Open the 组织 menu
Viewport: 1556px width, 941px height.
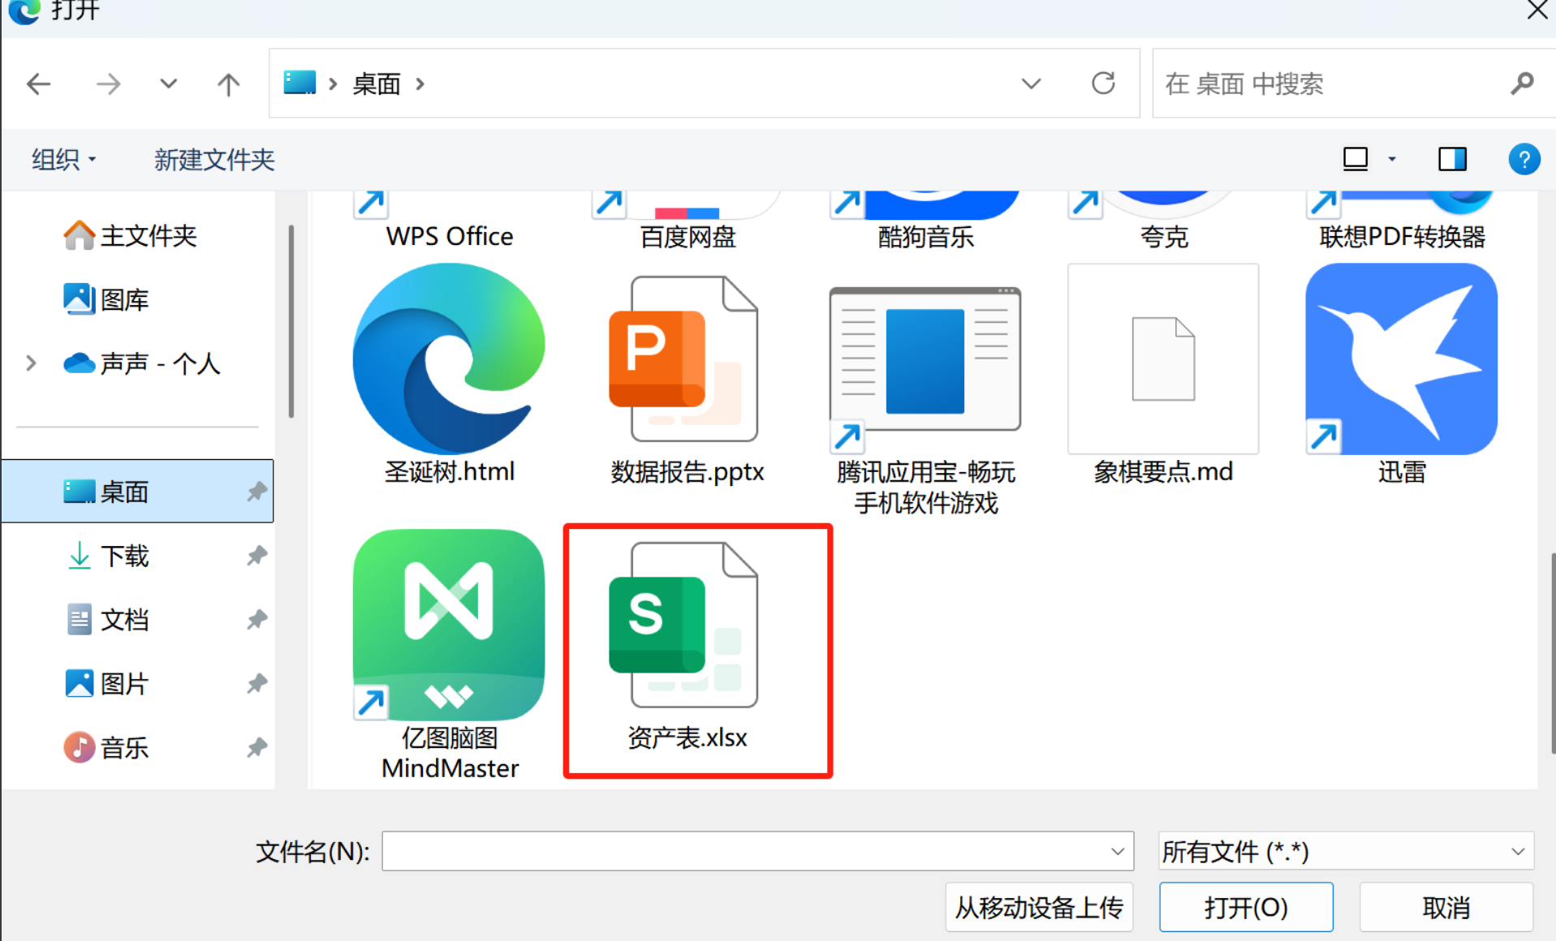point(64,160)
